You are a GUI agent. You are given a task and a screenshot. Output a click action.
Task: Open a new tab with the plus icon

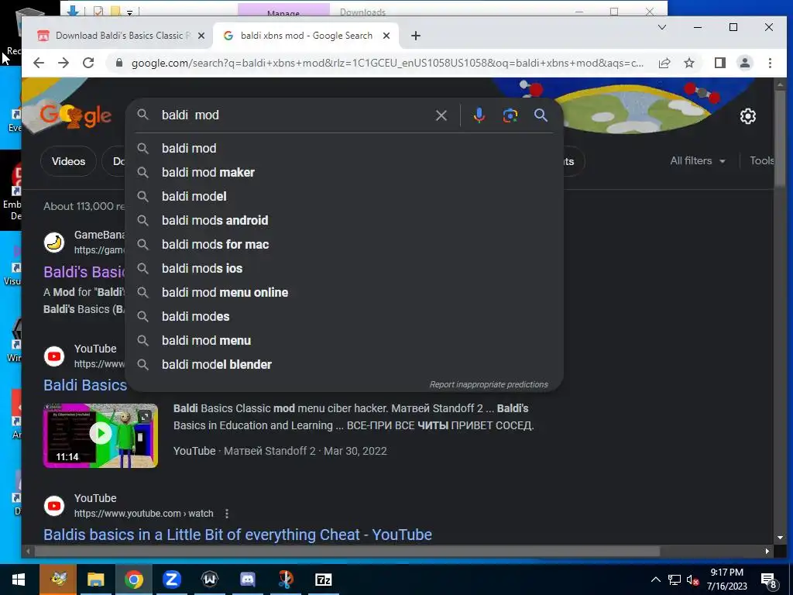415,36
